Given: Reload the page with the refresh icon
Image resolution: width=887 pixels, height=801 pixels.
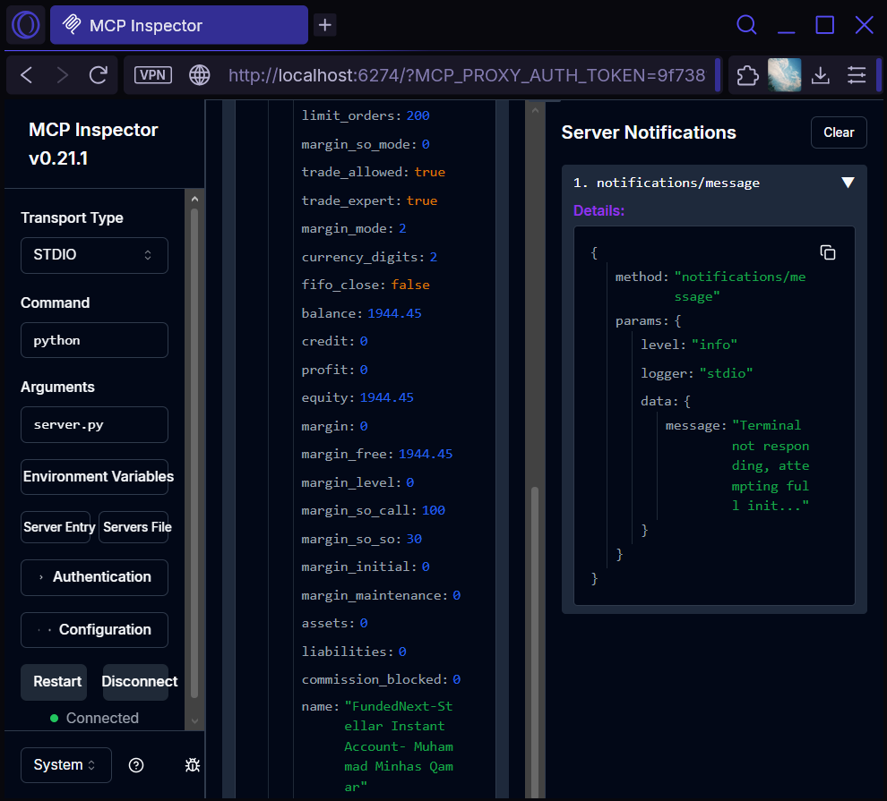Looking at the screenshot, I should tap(98, 75).
